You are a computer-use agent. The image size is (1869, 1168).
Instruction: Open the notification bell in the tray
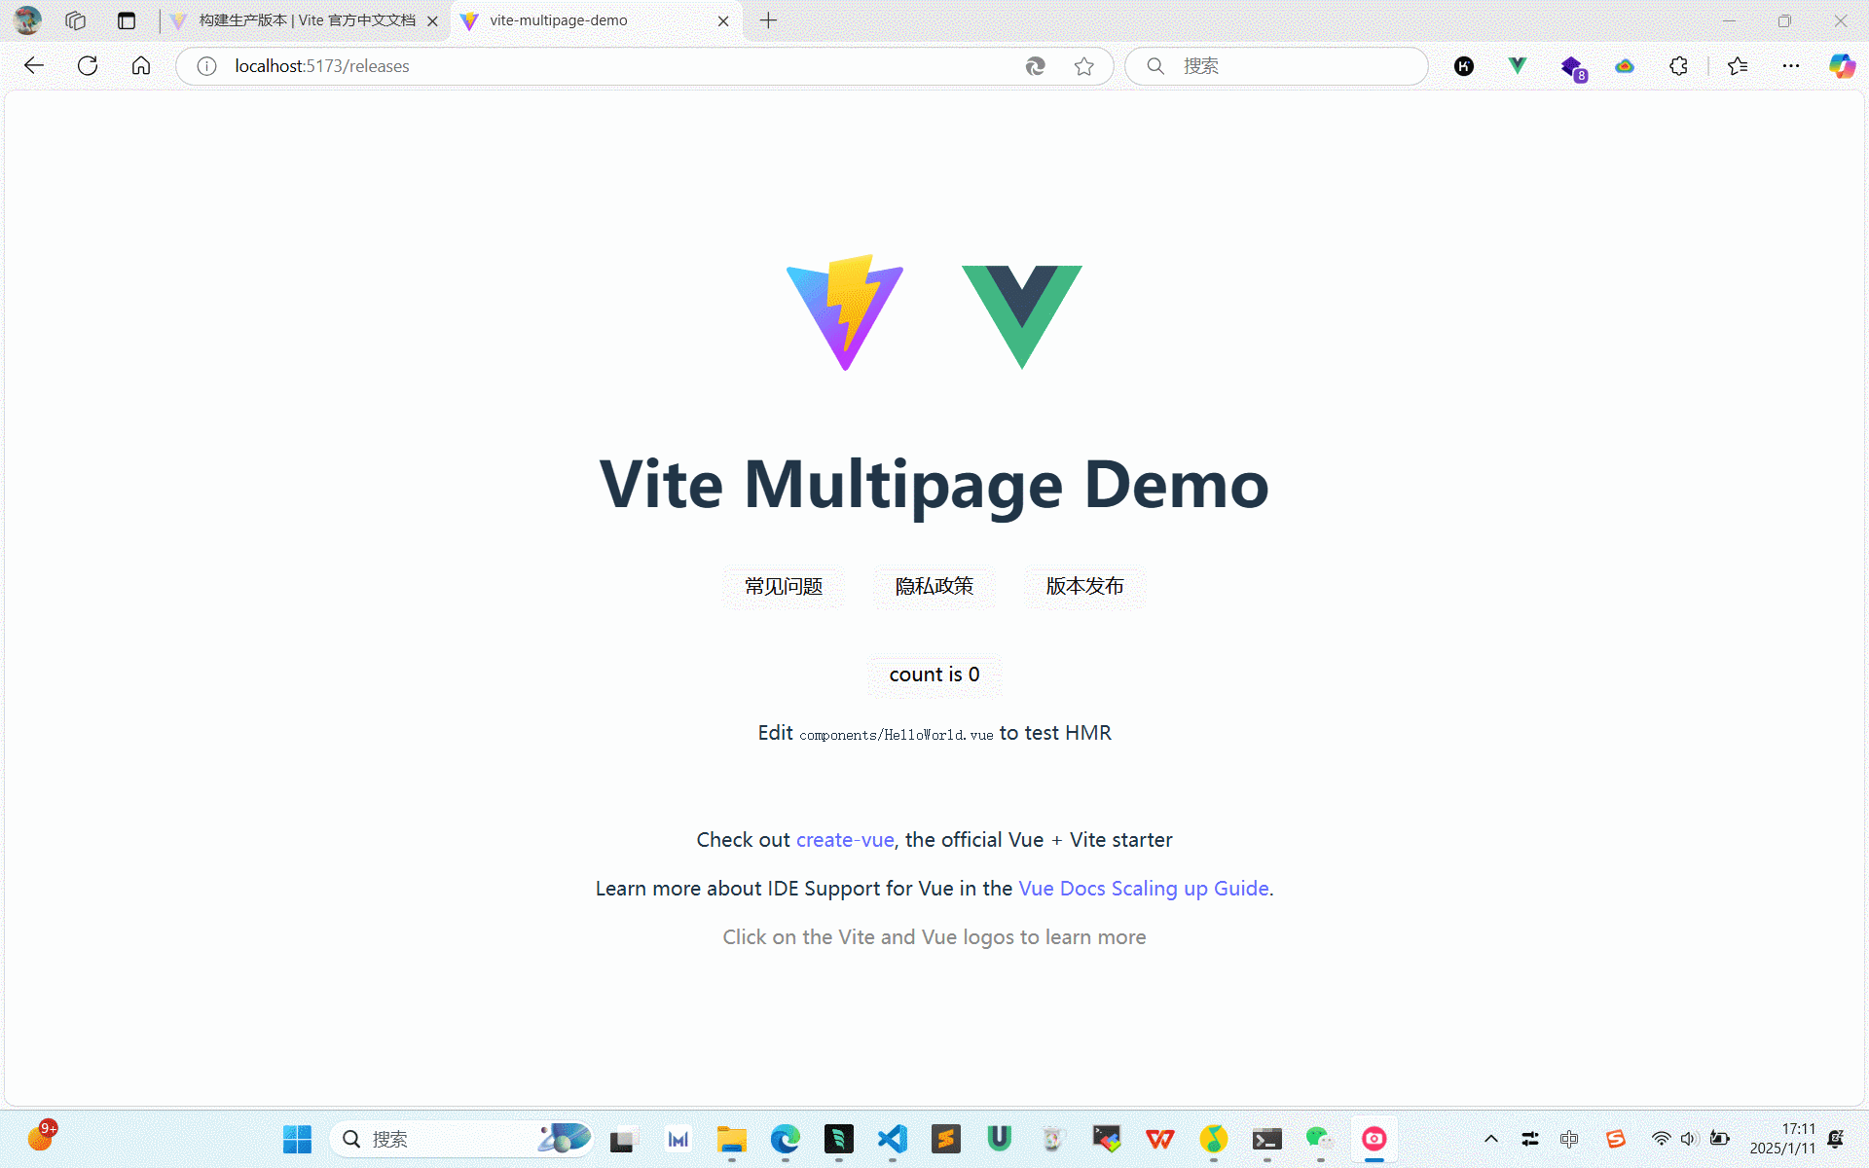point(1836,1139)
